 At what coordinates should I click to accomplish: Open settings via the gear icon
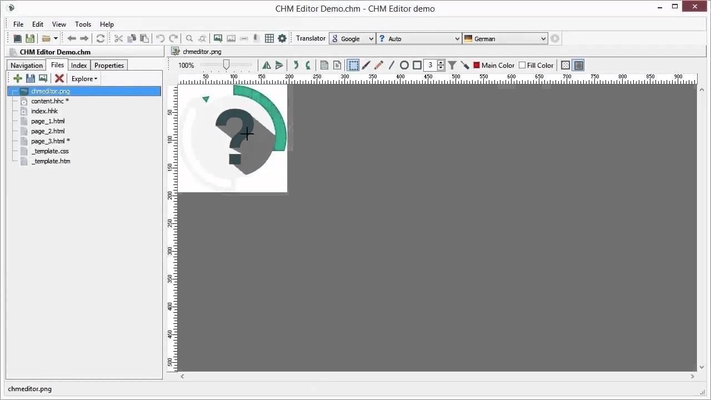pyautogui.click(x=282, y=38)
